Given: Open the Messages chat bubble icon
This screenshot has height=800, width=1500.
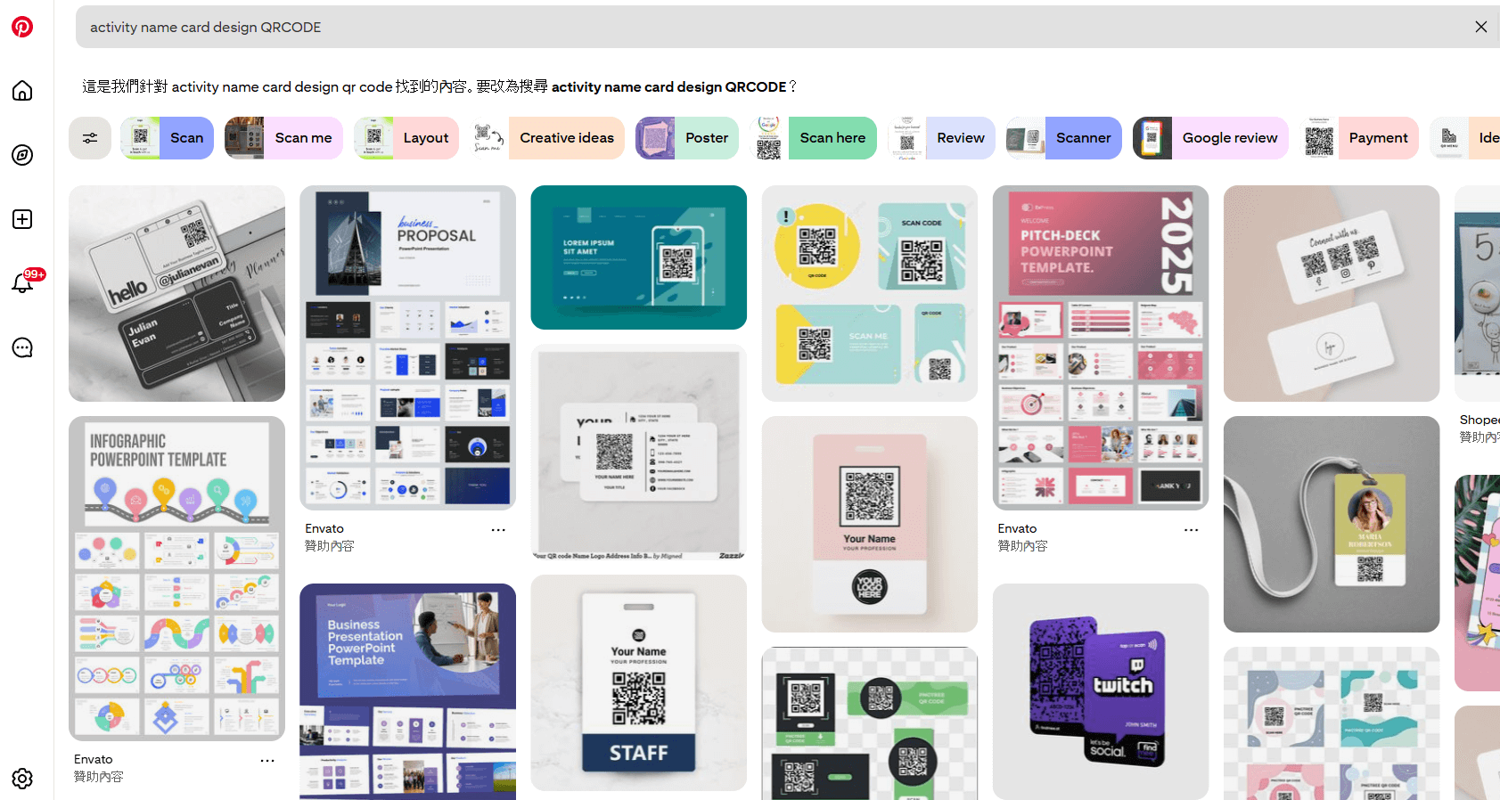Looking at the screenshot, I should point(22,347).
